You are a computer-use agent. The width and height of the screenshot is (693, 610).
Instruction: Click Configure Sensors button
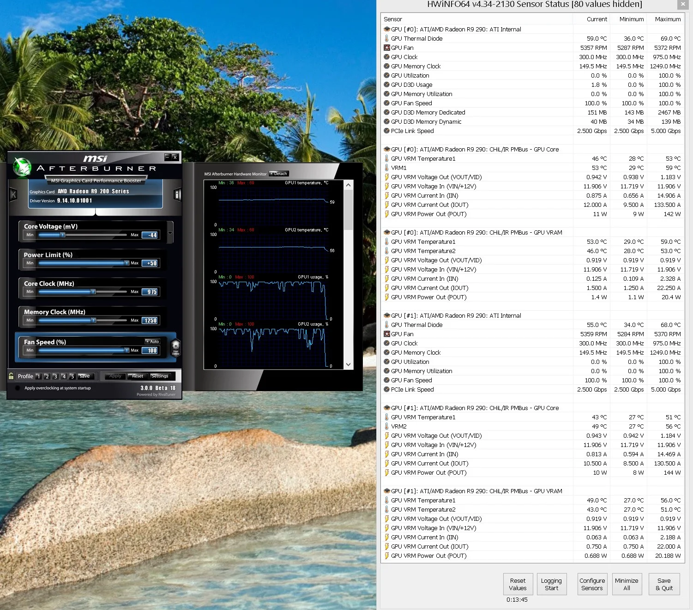(x=592, y=584)
